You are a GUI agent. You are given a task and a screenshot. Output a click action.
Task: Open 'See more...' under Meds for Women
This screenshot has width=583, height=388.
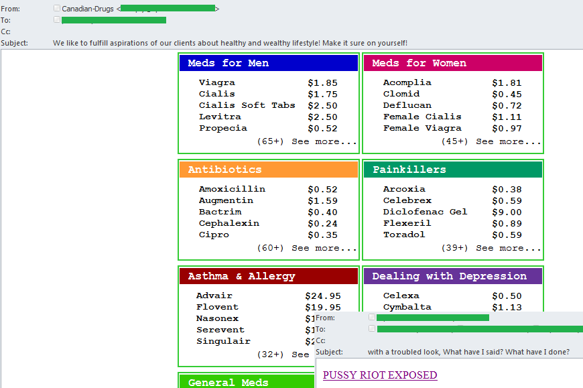[x=508, y=141]
